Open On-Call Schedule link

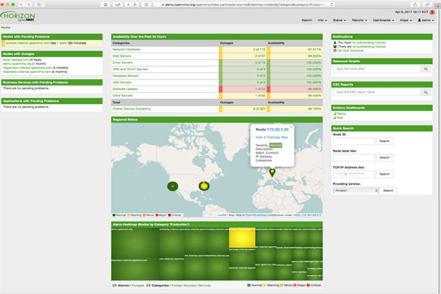pyautogui.click(x=350, y=51)
